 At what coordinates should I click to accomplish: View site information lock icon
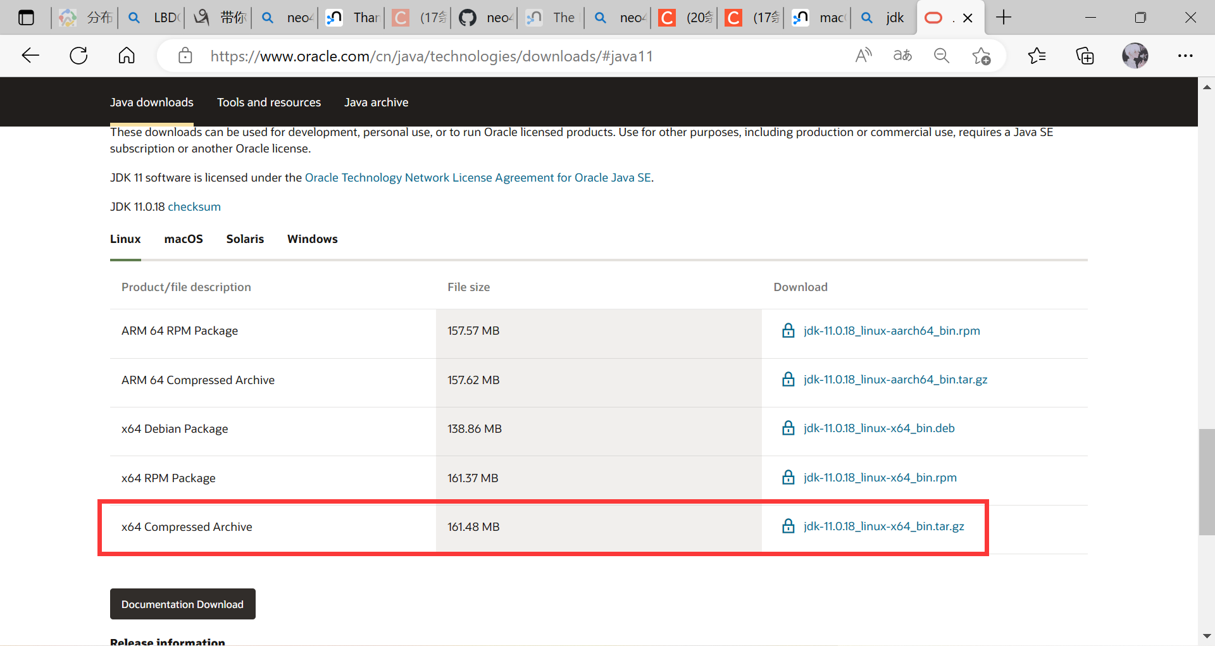(185, 56)
